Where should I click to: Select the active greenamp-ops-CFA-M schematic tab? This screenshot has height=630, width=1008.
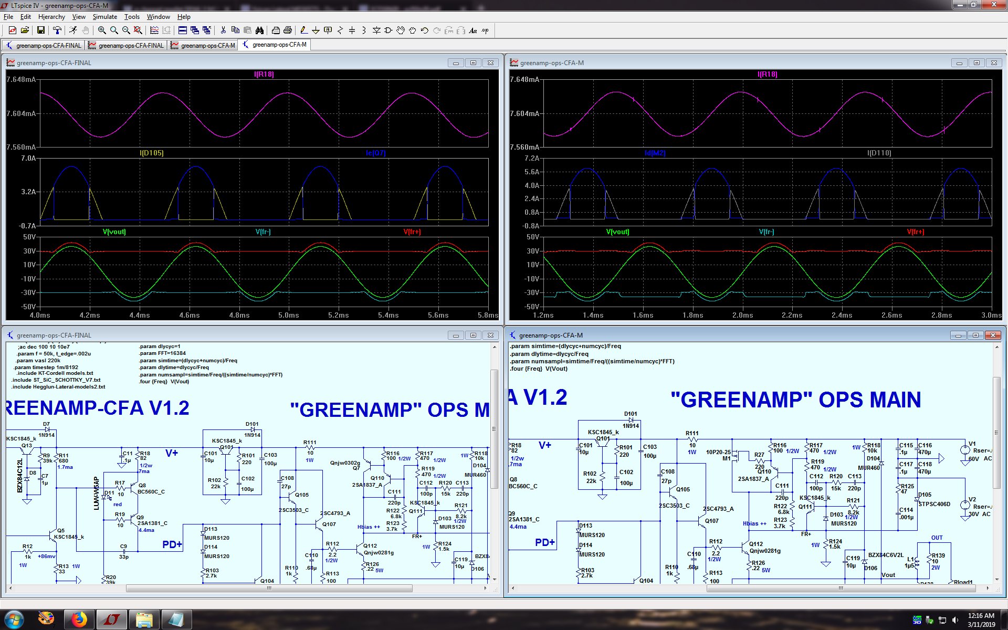coord(275,45)
